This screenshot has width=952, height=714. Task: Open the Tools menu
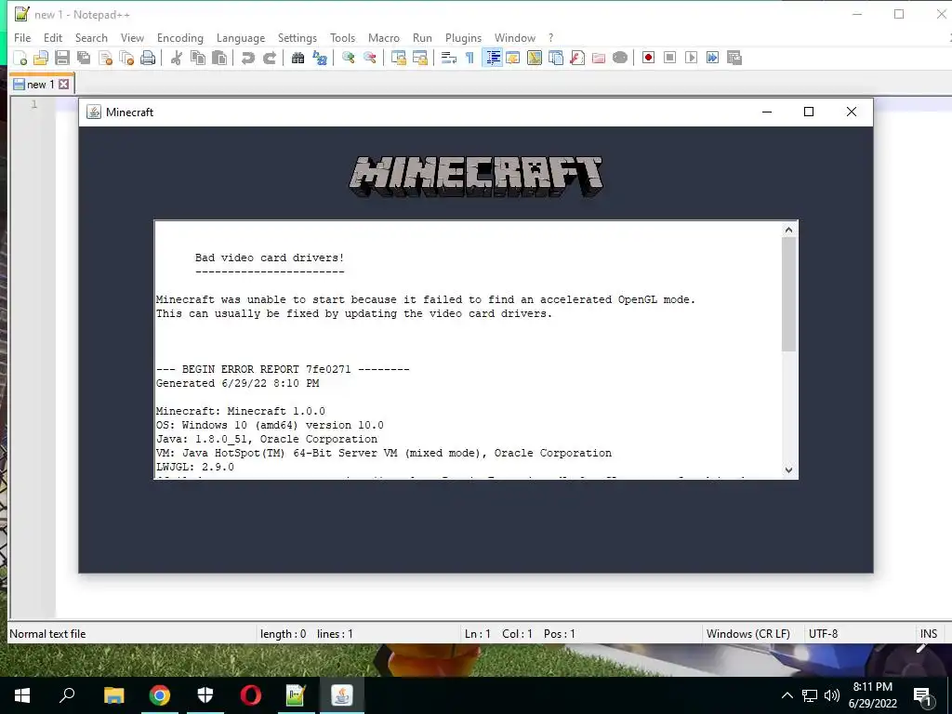[x=342, y=37]
